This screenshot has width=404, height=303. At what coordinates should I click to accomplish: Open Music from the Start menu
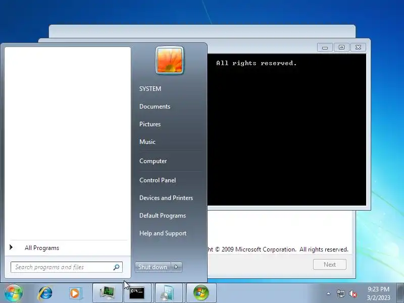coord(147,142)
